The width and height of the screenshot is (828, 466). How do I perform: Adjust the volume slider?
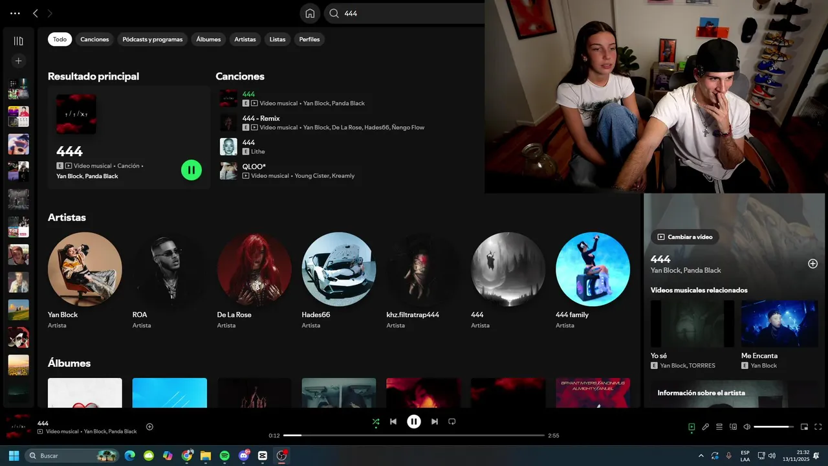tap(774, 427)
